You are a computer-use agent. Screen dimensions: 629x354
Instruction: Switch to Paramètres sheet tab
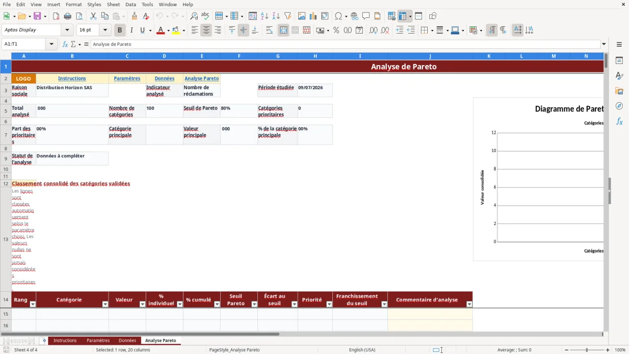coord(98,340)
